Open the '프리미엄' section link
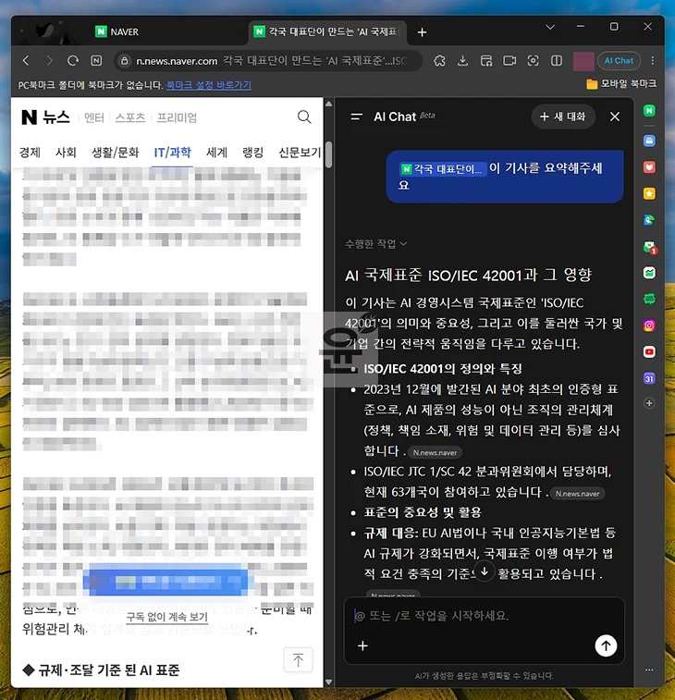This screenshot has height=700, width=675. pos(177,117)
